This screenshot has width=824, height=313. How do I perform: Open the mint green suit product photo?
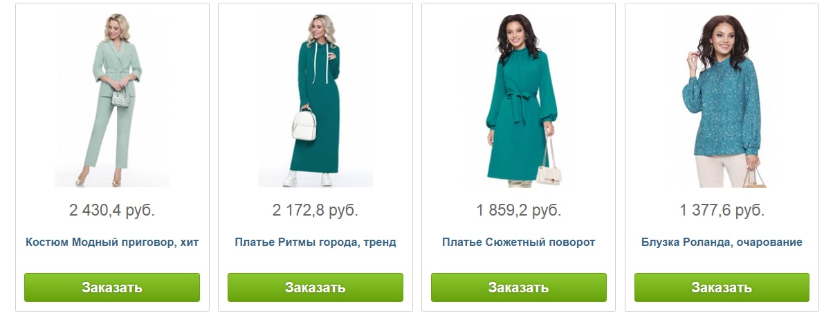pyautogui.click(x=112, y=99)
